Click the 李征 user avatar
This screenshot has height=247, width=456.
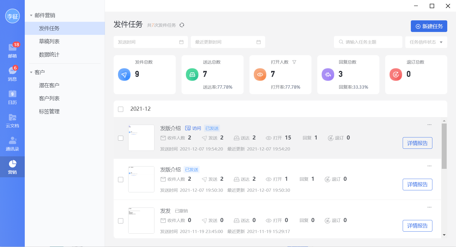tap(12, 16)
